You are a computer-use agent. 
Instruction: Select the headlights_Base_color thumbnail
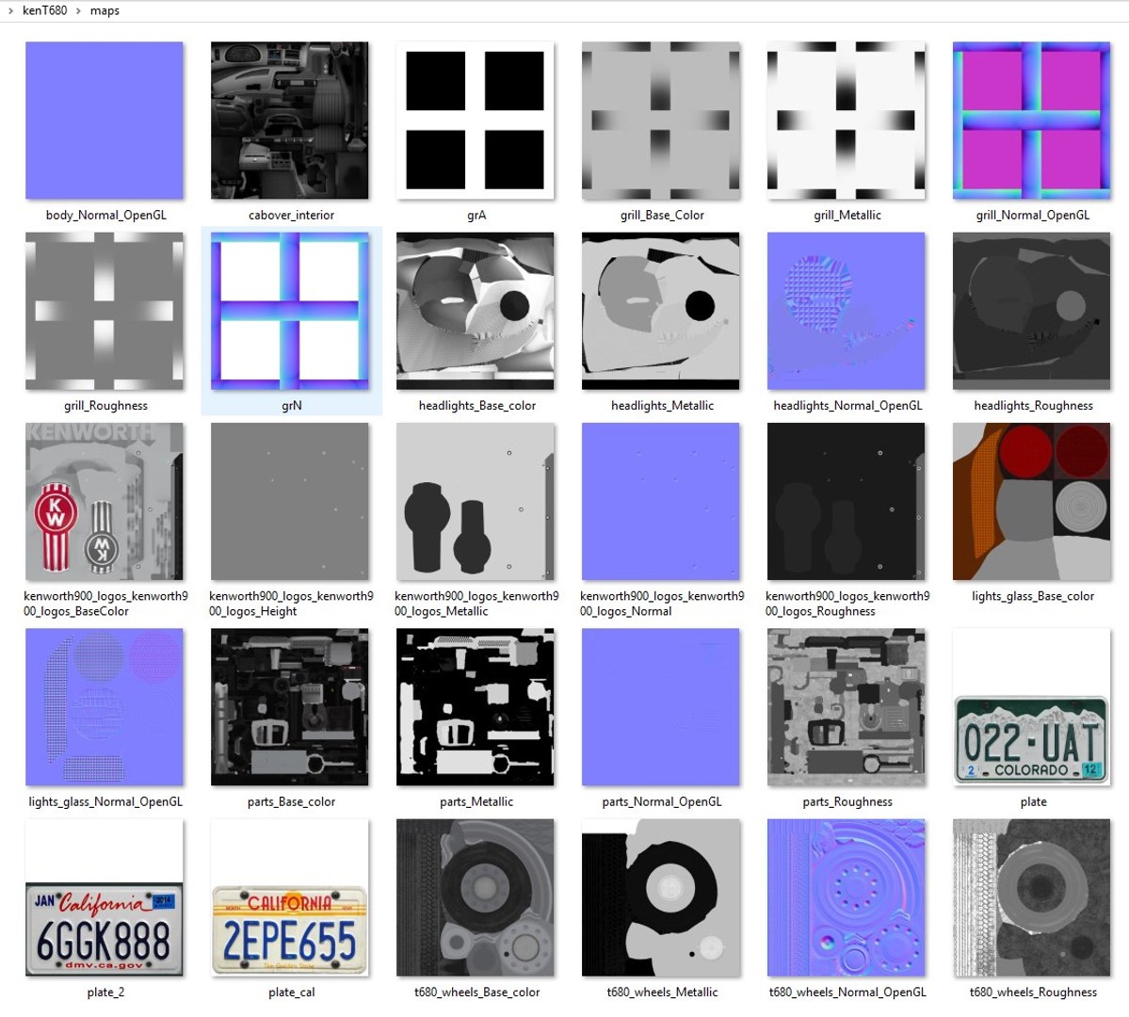coord(476,311)
